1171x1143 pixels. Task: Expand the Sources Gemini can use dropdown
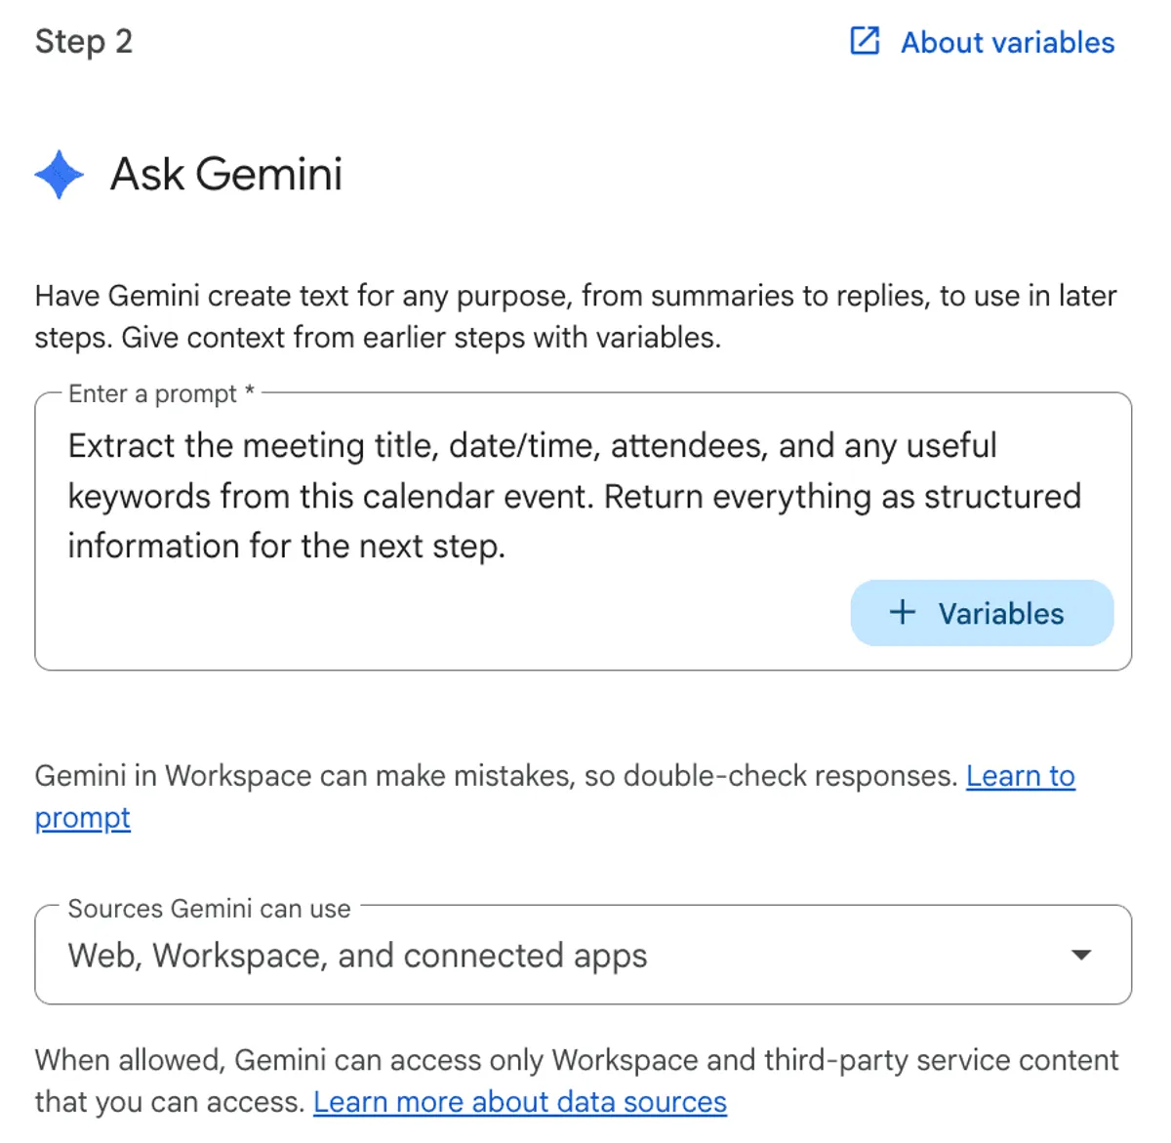pyautogui.click(x=583, y=955)
